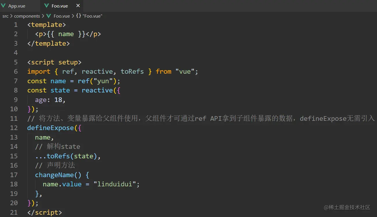Image resolution: width=377 pixels, height=217 pixels.
Task: Click line number 5 in gutter
Action: [16, 62]
